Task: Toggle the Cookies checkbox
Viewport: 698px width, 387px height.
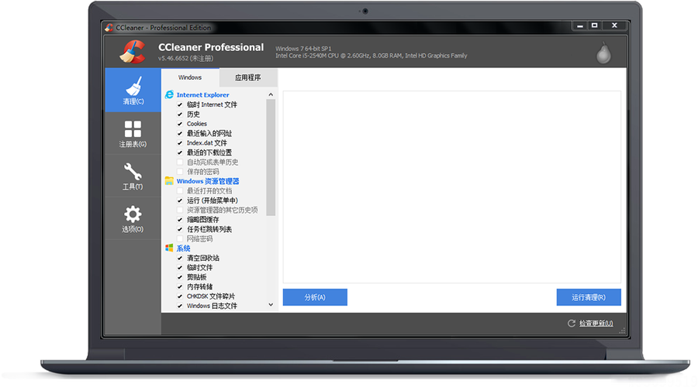Action: [180, 124]
